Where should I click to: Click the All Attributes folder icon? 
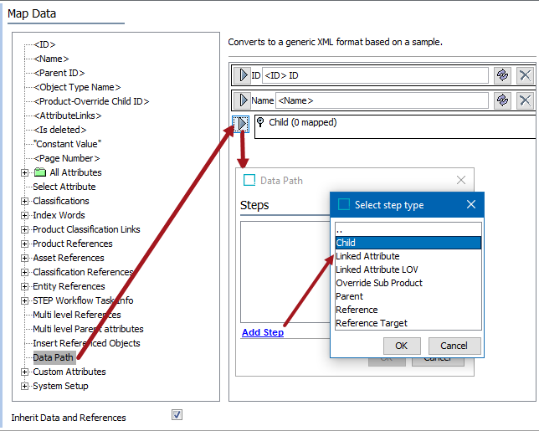[x=39, y=172]
